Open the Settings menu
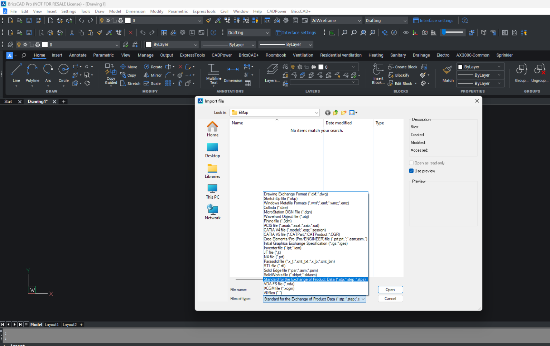 (x=68, y=11)
